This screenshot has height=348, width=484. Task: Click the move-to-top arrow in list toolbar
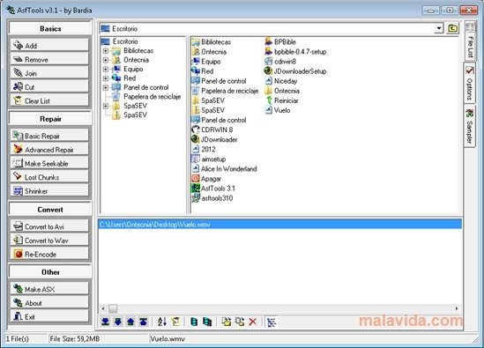[x=143, y=322]
